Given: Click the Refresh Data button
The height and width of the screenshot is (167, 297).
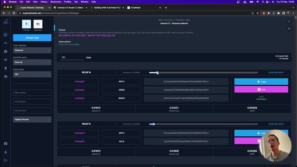Looking at the screenshot, I should pyautogui.click(x=32, y=38).
